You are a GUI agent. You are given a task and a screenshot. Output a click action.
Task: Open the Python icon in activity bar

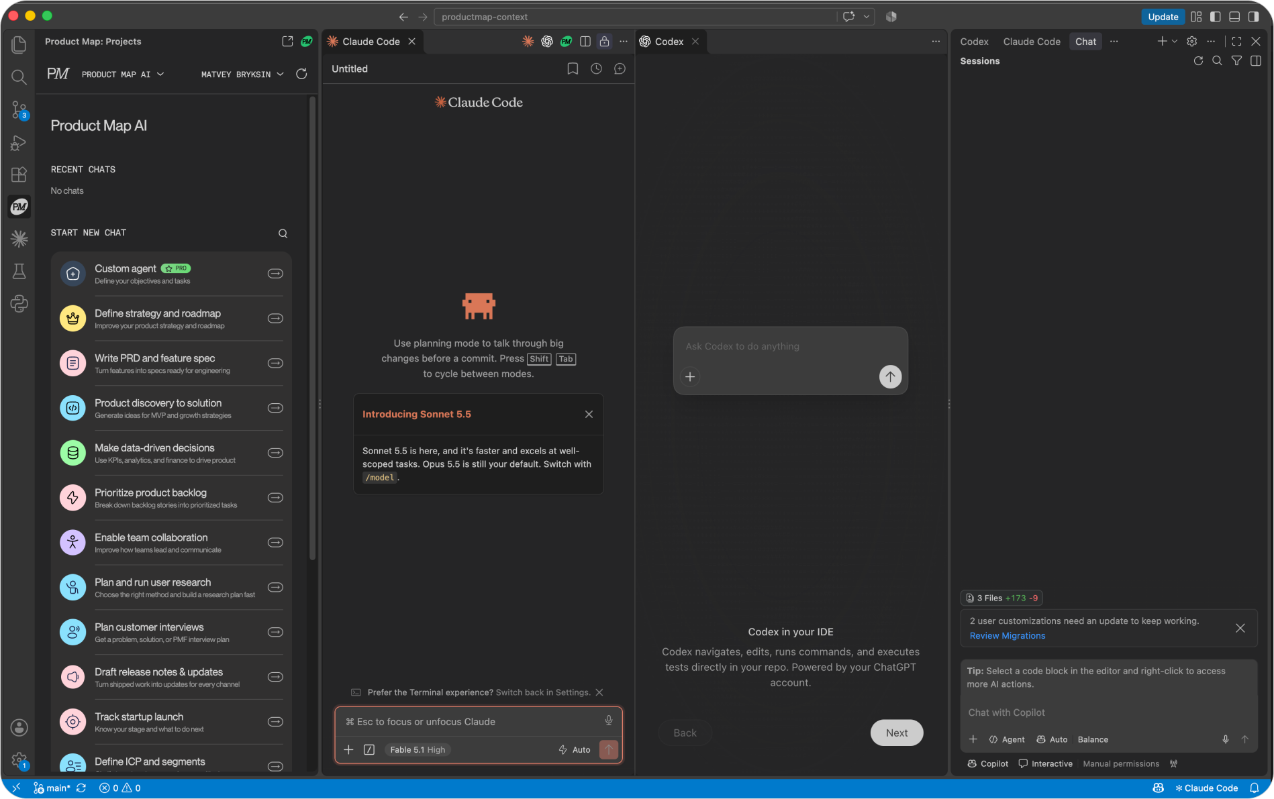click(x=19, y=303)
